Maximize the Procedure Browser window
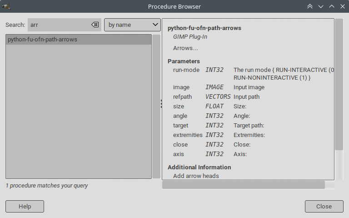This screenshot has height=218, width=349. 332,6
